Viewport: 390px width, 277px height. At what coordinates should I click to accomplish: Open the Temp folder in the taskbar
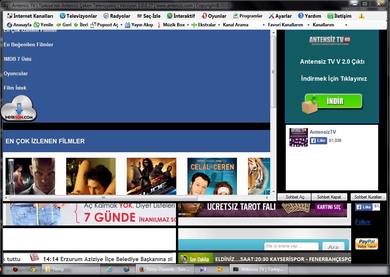tap(71, 269)
